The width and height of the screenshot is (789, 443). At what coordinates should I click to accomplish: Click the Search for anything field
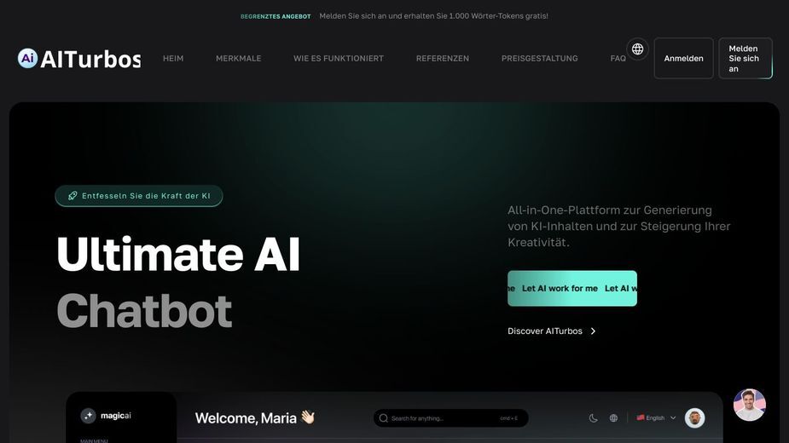pyautogui.click(x=451, y=417)
